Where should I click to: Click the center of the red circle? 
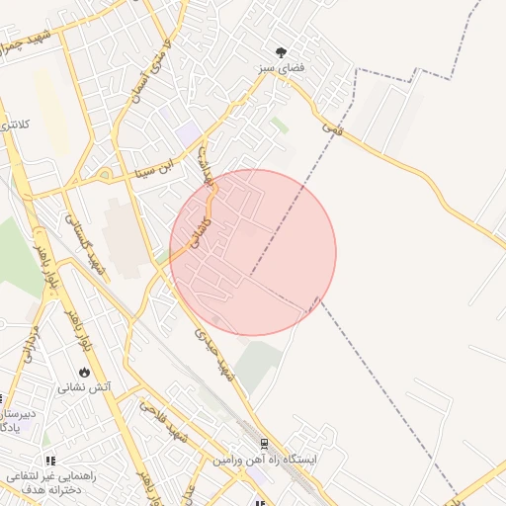click(x=253, y=253)
